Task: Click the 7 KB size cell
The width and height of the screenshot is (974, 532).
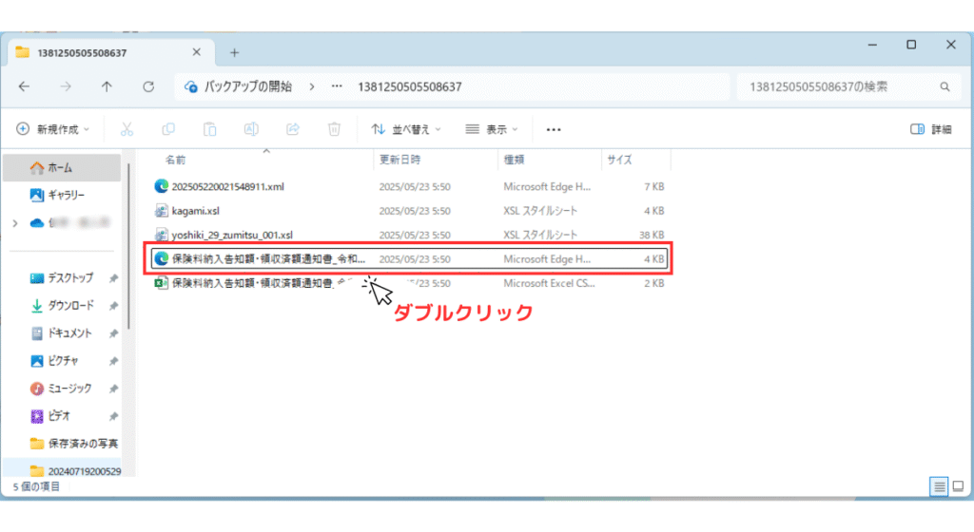Action: [x=654, y=186]
